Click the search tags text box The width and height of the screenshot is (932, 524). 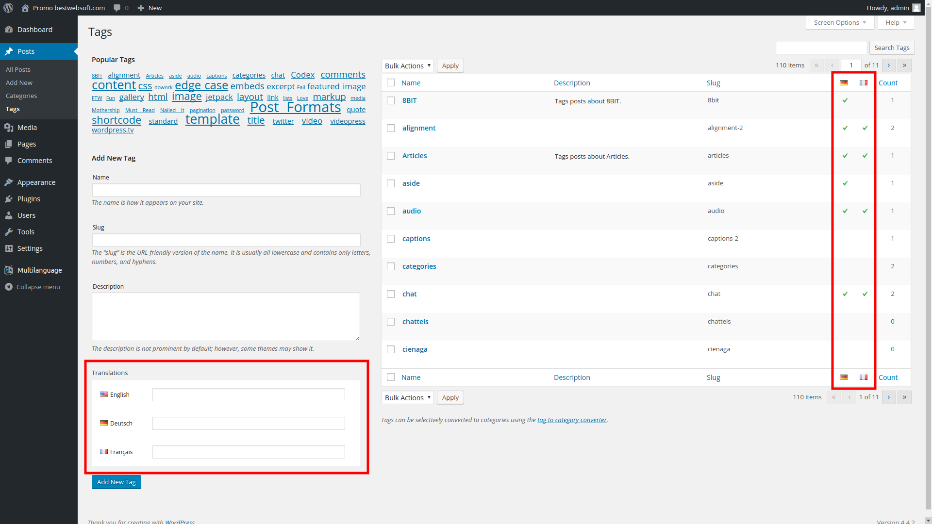coord(821,48)
